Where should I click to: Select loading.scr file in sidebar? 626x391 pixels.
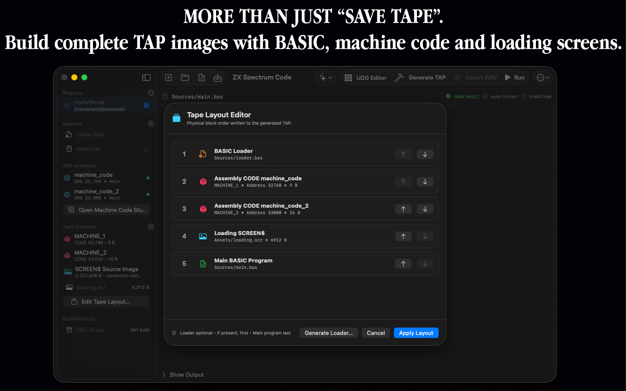tap(107, 287)
